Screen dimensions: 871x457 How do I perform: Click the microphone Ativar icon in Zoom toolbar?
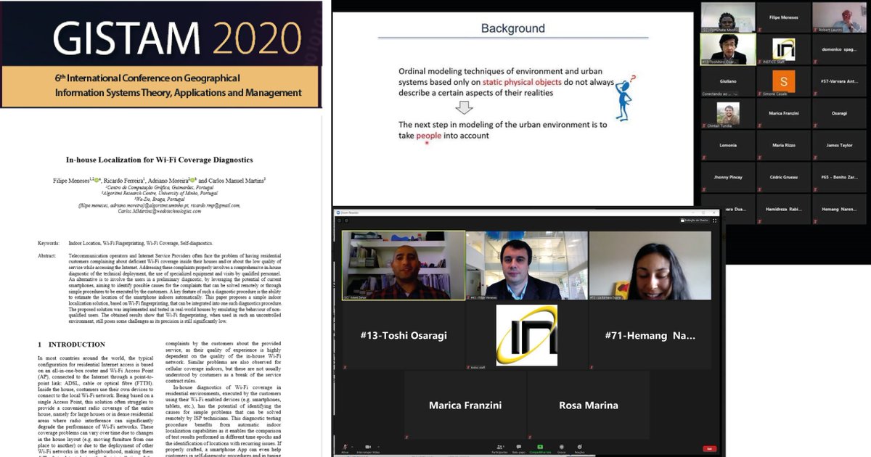345,446
